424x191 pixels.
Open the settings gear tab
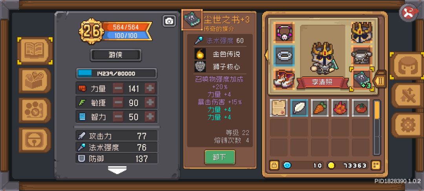click(406, 125)
